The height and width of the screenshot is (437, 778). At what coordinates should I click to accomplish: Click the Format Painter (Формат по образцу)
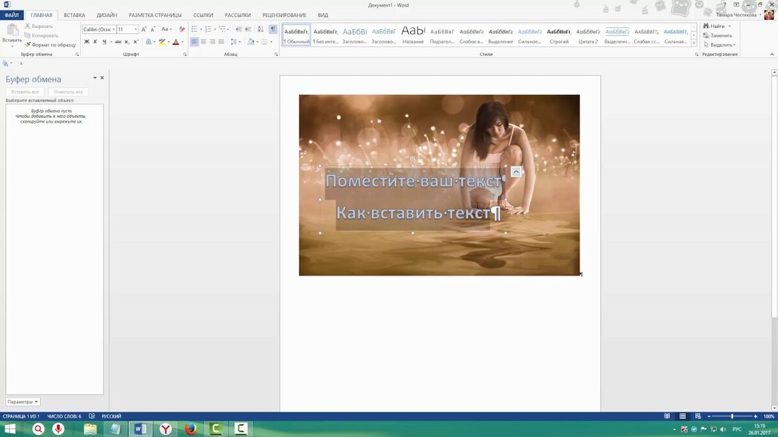click(x=51, y=45)
